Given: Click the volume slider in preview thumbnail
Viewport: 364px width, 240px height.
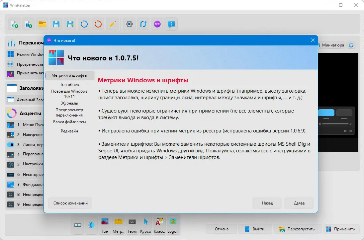Looking at the screenshot, I should 335,124.
